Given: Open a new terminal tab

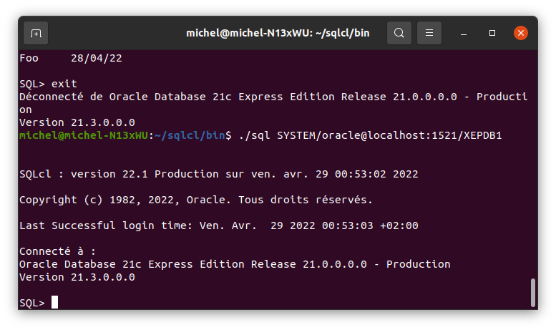Looking at the screenshot, I should tap(36, 33).
